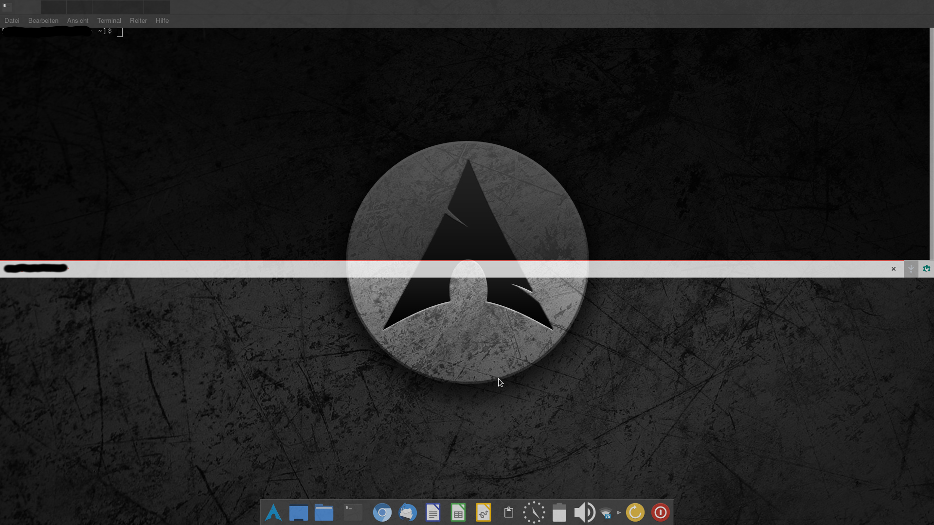Open LibreOffice Writer document icon

433,512
